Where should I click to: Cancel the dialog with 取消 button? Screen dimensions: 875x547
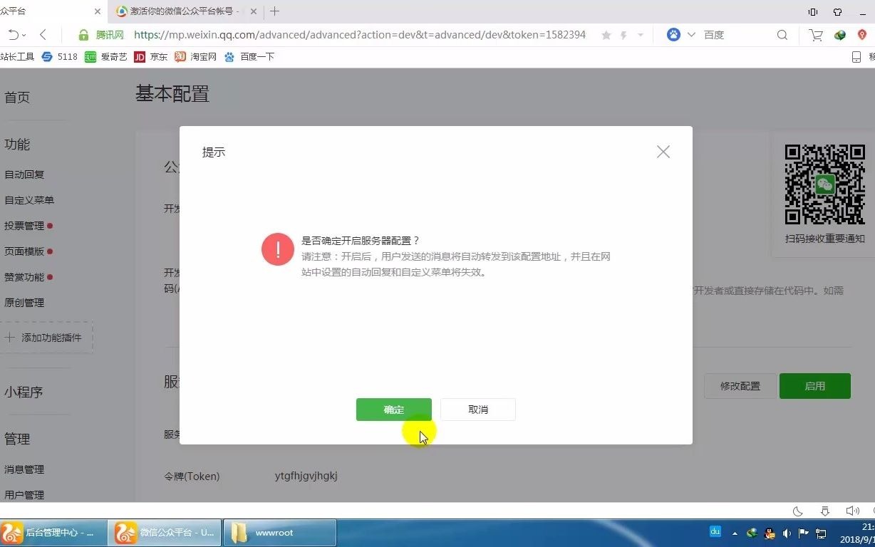pos(477,410)
